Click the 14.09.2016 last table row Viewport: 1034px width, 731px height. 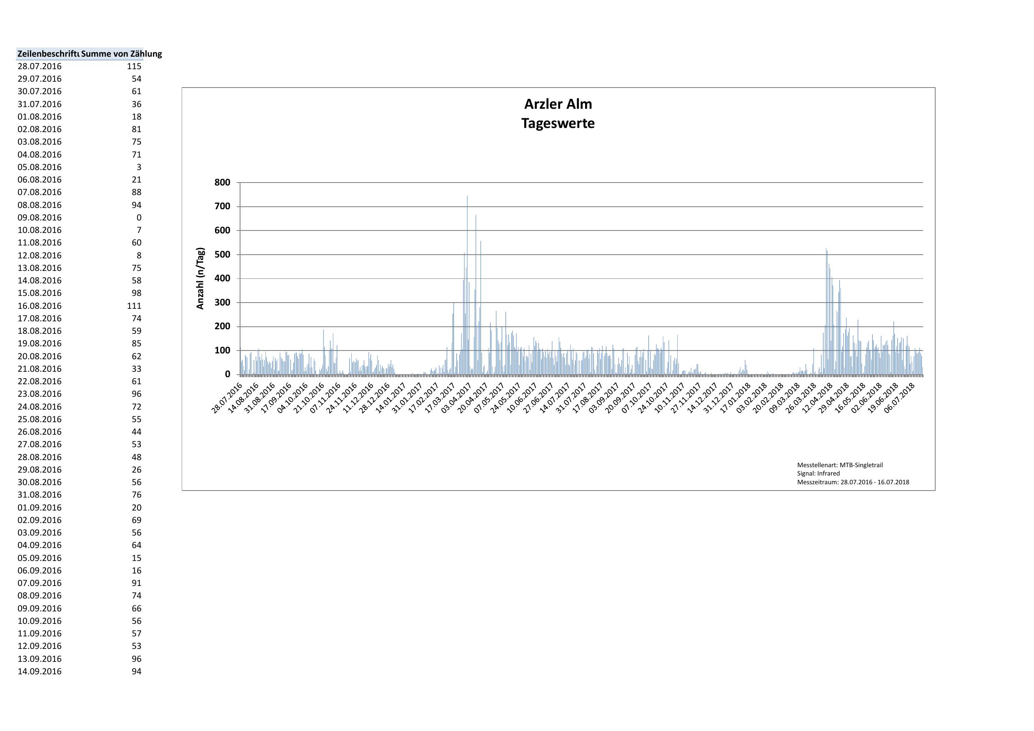coord(40,671)
